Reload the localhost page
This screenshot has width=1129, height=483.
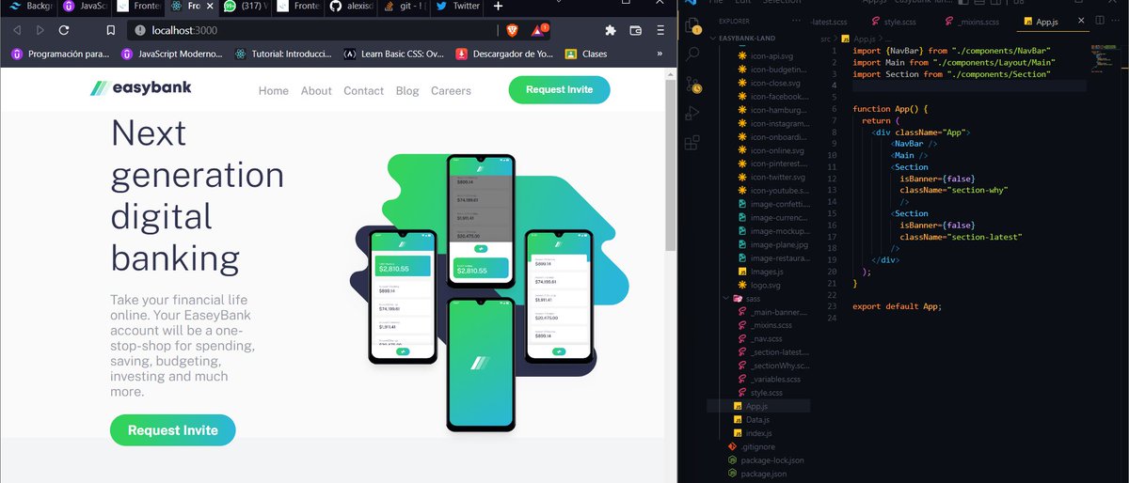(64, 30)
